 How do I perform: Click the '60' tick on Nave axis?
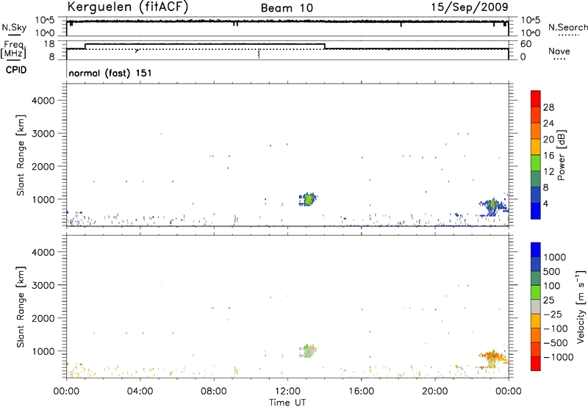[x=526, y=44]
